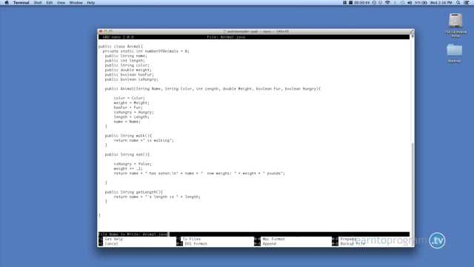Zoom the Terminal window with green button
This screenshot has height=267, width=474.
click(x=110, y=31)
